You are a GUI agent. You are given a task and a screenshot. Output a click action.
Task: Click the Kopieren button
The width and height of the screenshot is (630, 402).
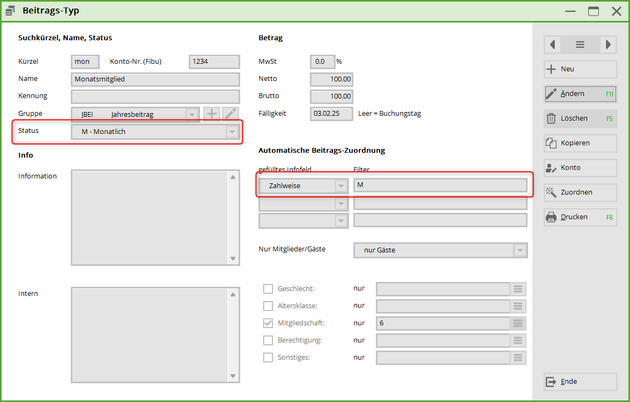coord(580,143)
